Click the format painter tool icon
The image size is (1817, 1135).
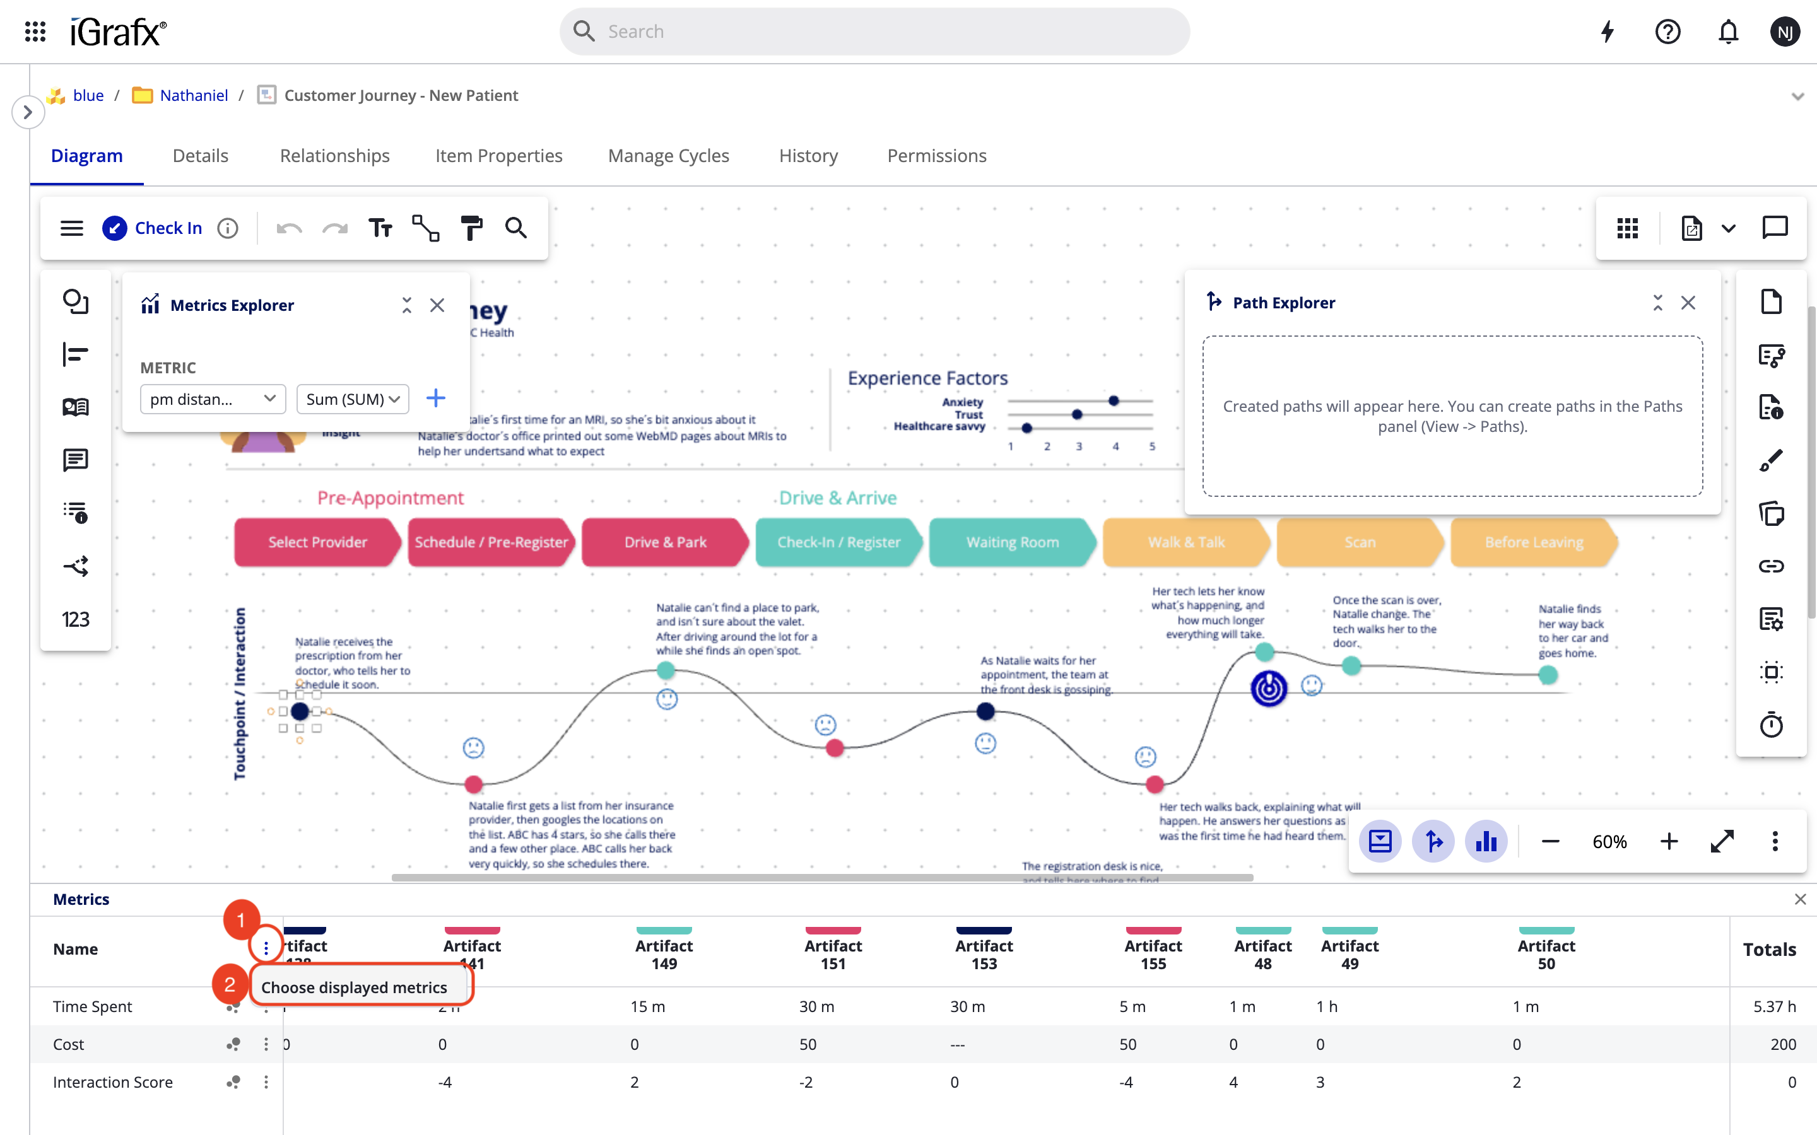(471, 228)
